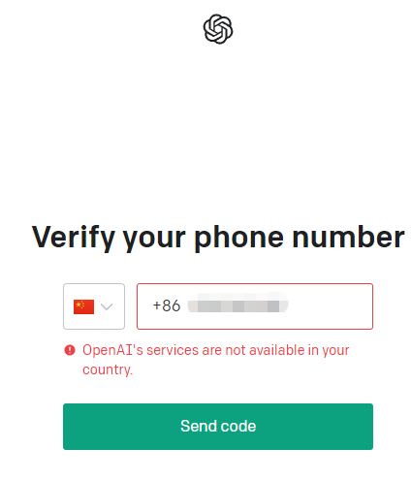Click the word "country." in error text

(108, 369)
